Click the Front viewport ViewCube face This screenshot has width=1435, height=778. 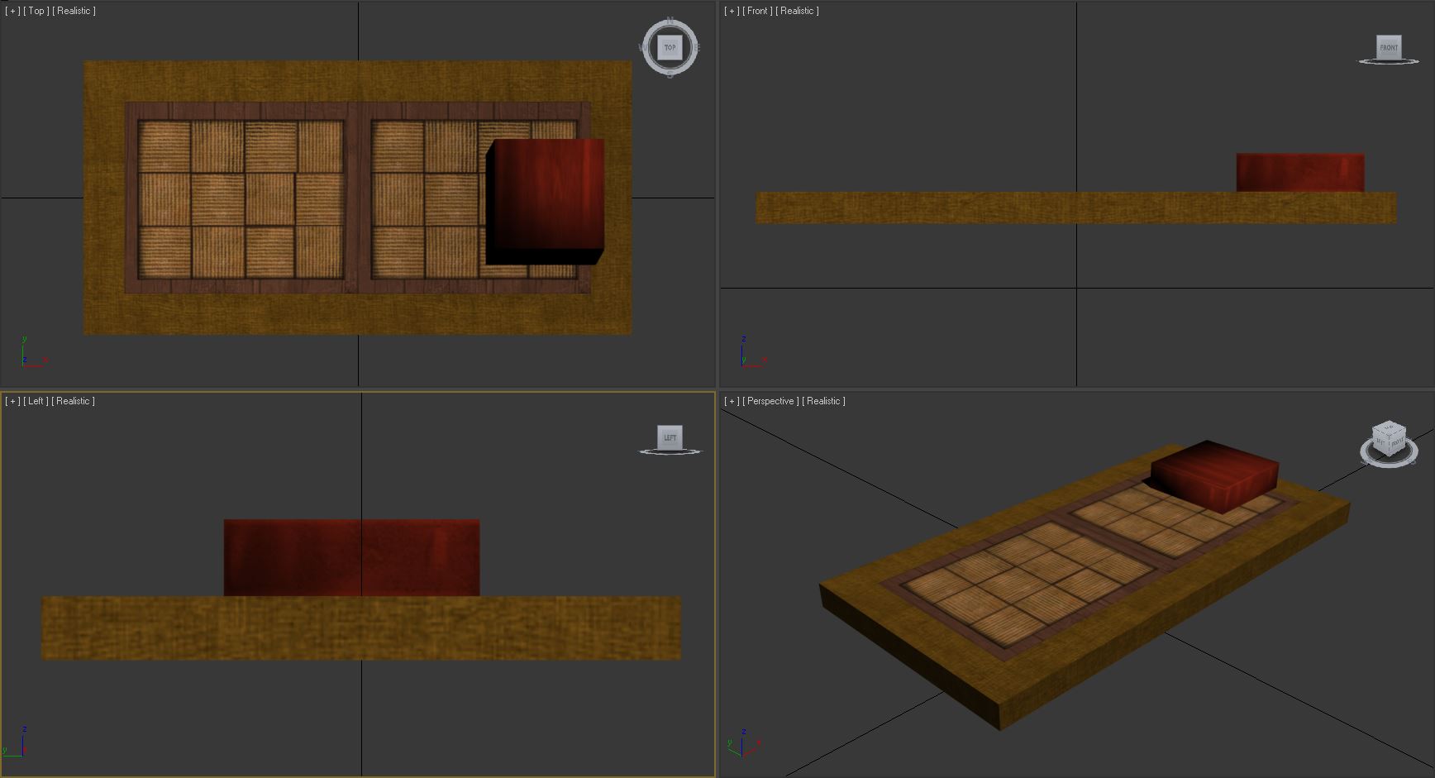[x=1389, y=47]
